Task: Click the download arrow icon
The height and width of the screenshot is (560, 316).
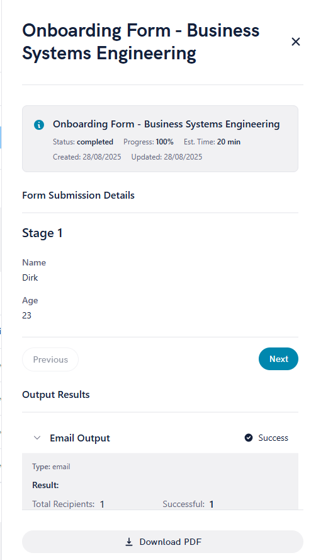Action: coord(129,542)
